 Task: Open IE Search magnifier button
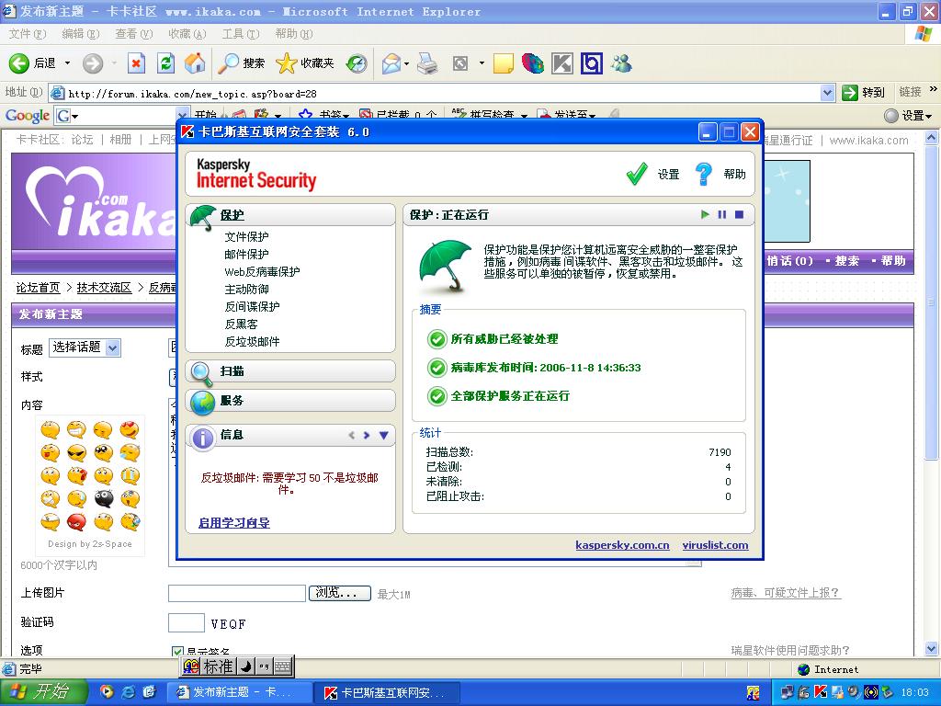pyautogui.click(x=242, y=63)
